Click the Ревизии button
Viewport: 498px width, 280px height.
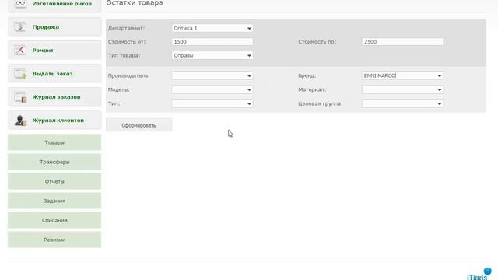[54, 240]
